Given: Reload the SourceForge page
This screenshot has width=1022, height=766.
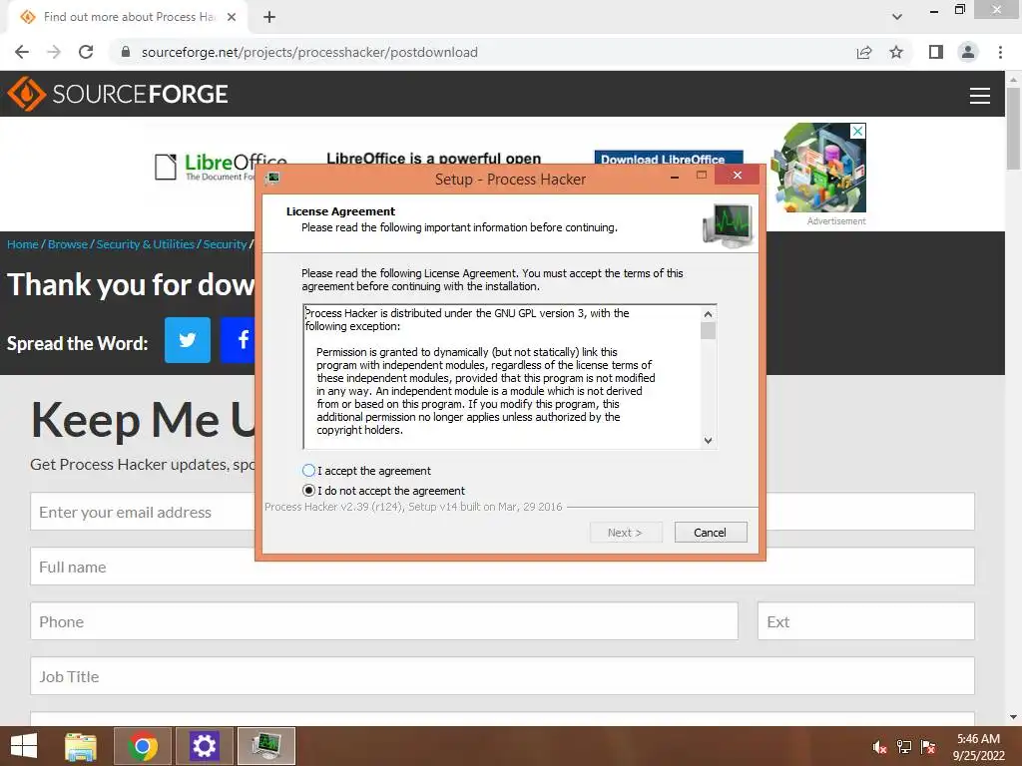Looking at the screenshot, I should (x=86, y=52).
